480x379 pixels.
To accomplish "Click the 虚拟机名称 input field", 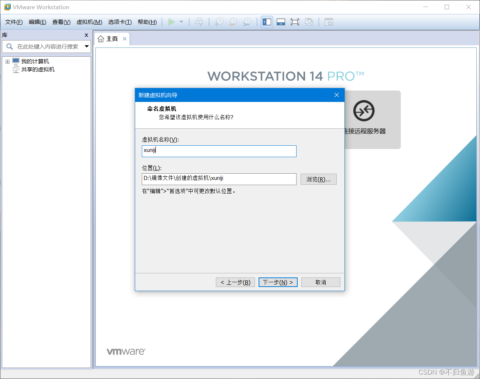I will point(219,151).
